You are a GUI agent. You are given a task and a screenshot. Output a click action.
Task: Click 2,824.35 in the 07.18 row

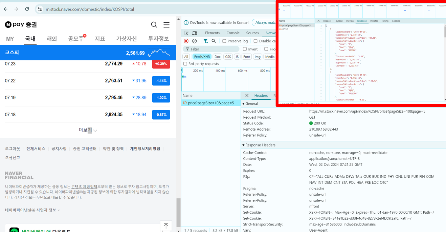click(x=114, y=115)
